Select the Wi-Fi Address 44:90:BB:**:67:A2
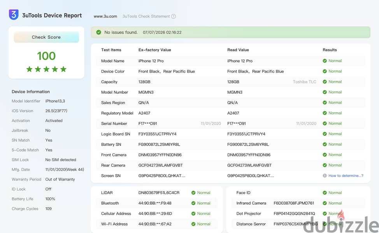Viewport: 379px width, 233px height. click(x=155, y=224)
